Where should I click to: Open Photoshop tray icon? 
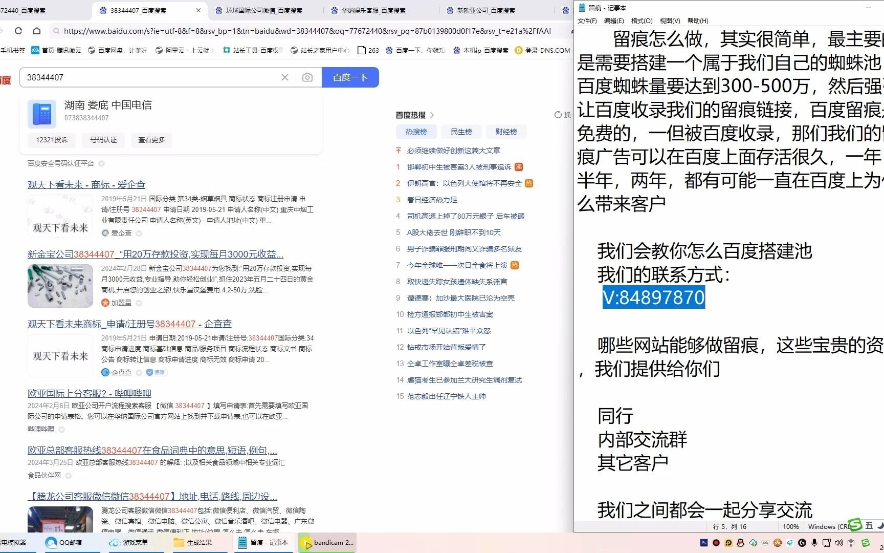pyautogui.click(x=704, y=543)
